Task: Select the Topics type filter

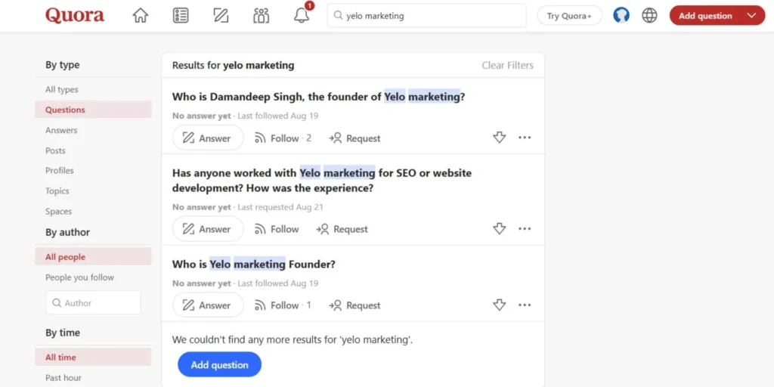Action: (57, 191)
